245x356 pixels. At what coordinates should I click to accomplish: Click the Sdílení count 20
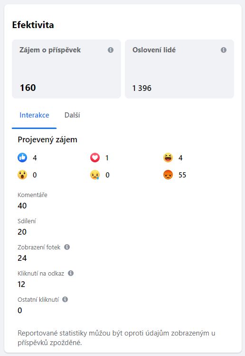point(22,232)
